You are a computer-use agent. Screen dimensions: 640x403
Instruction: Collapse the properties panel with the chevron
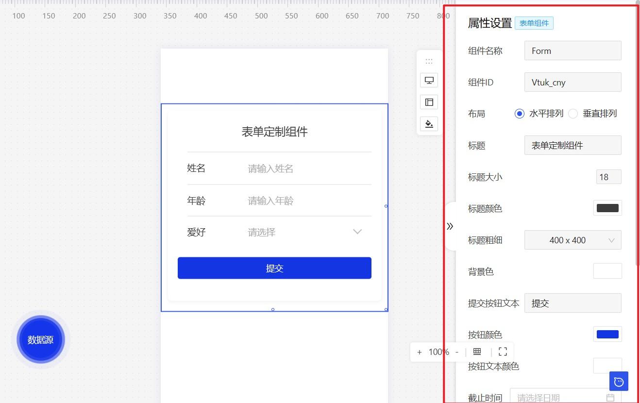[x=449, y=226]
